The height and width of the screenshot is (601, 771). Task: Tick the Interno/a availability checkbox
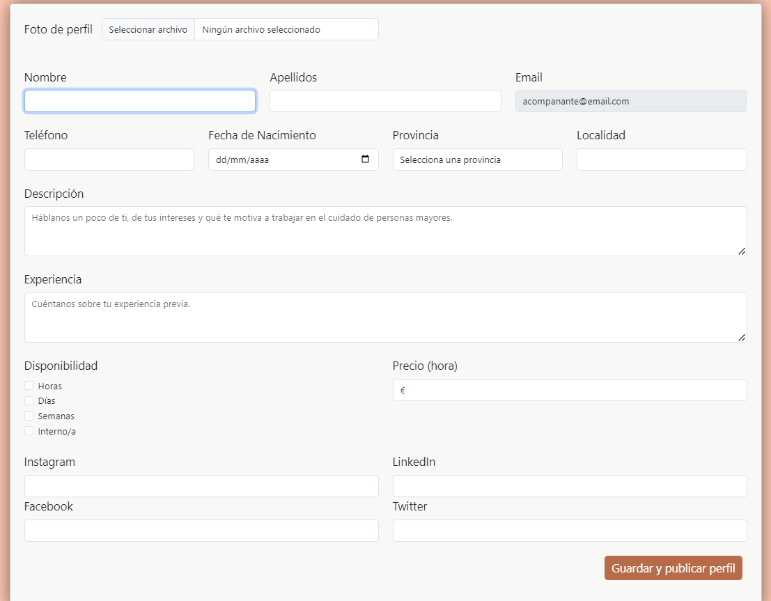pos(29,431)
